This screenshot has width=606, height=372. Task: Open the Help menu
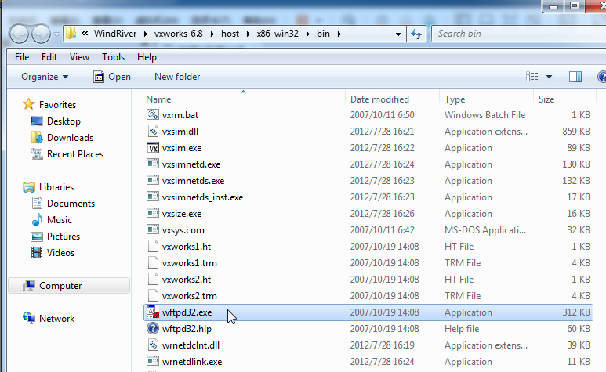147,57
